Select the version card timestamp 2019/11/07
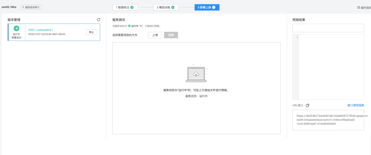The width and height of the screenshot is (371, 155). coord(47,34)
